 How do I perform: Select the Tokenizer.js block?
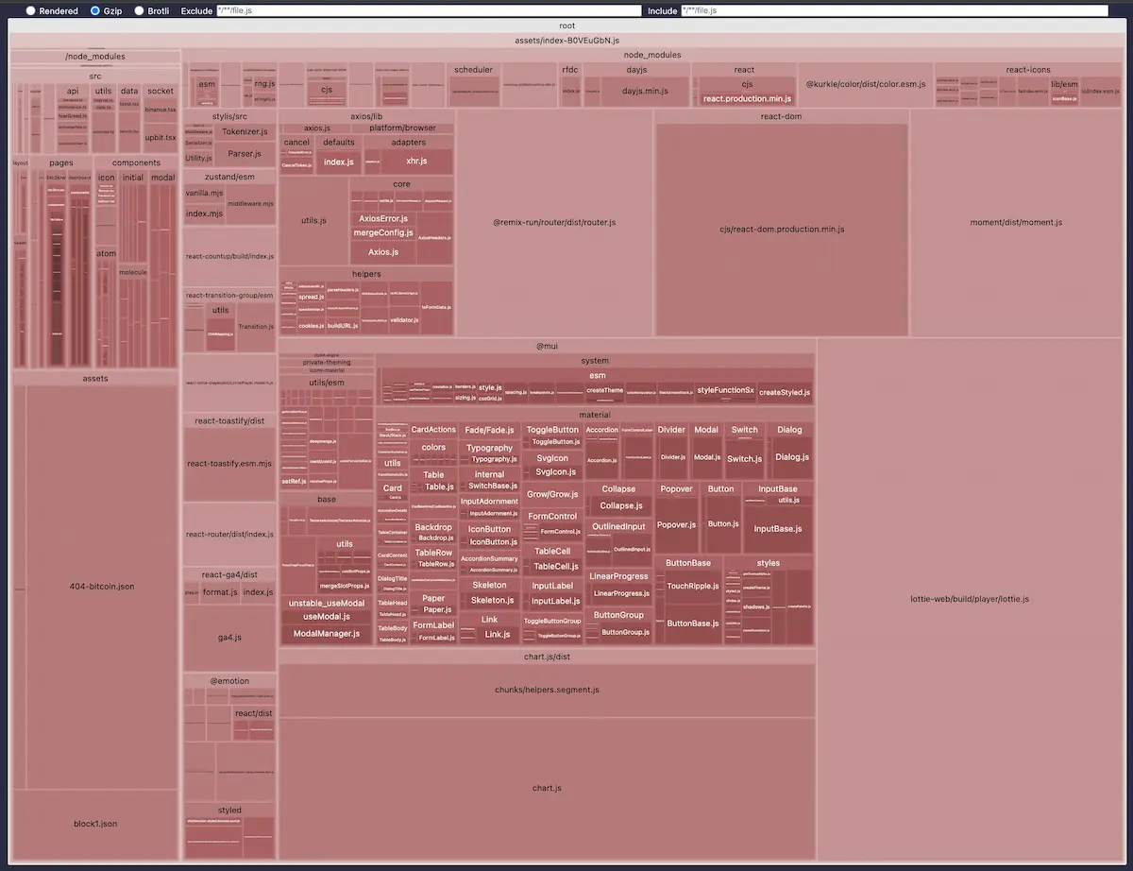tap(245, 131)
